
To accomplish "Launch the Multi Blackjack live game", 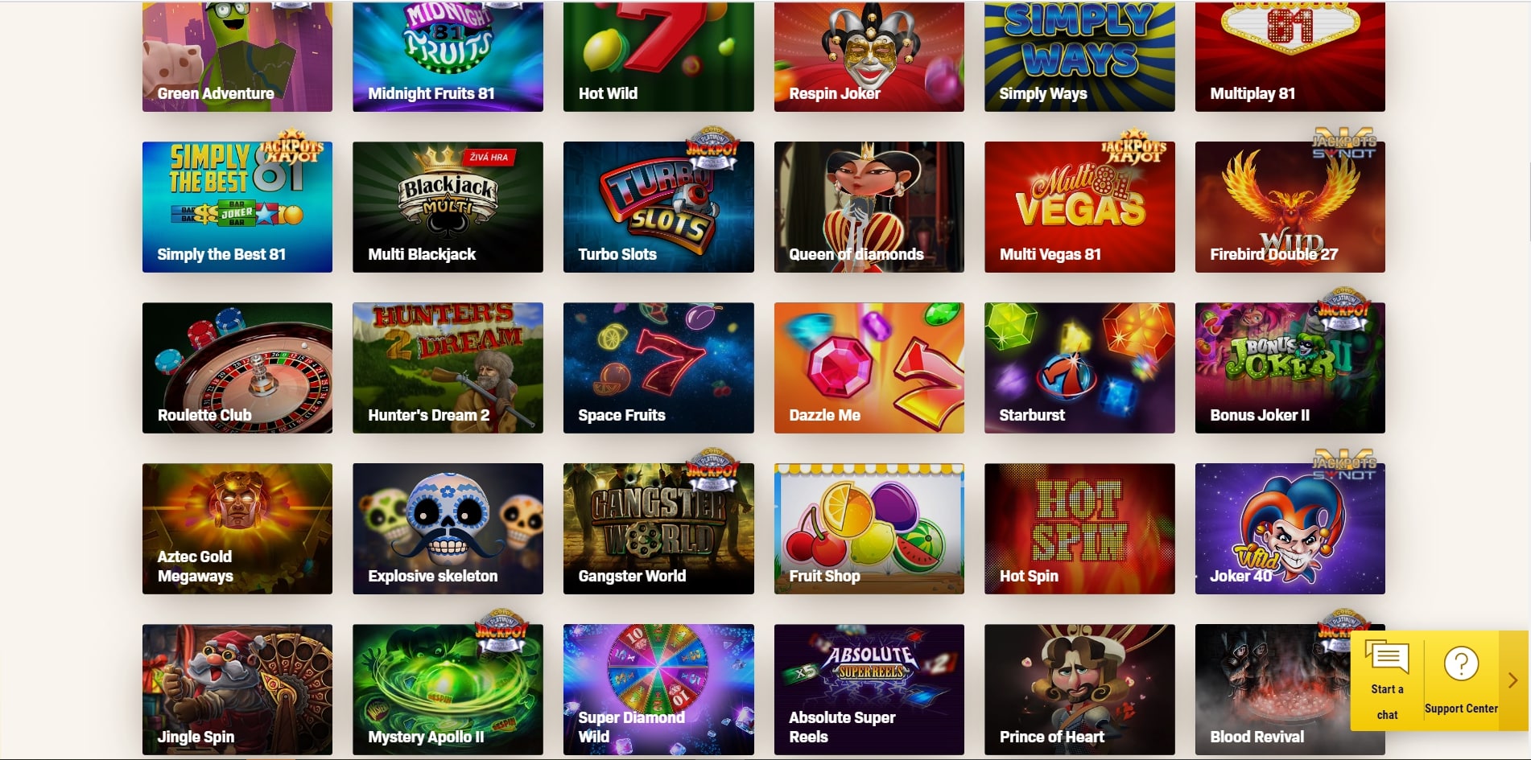I will (x=448, y=207).
